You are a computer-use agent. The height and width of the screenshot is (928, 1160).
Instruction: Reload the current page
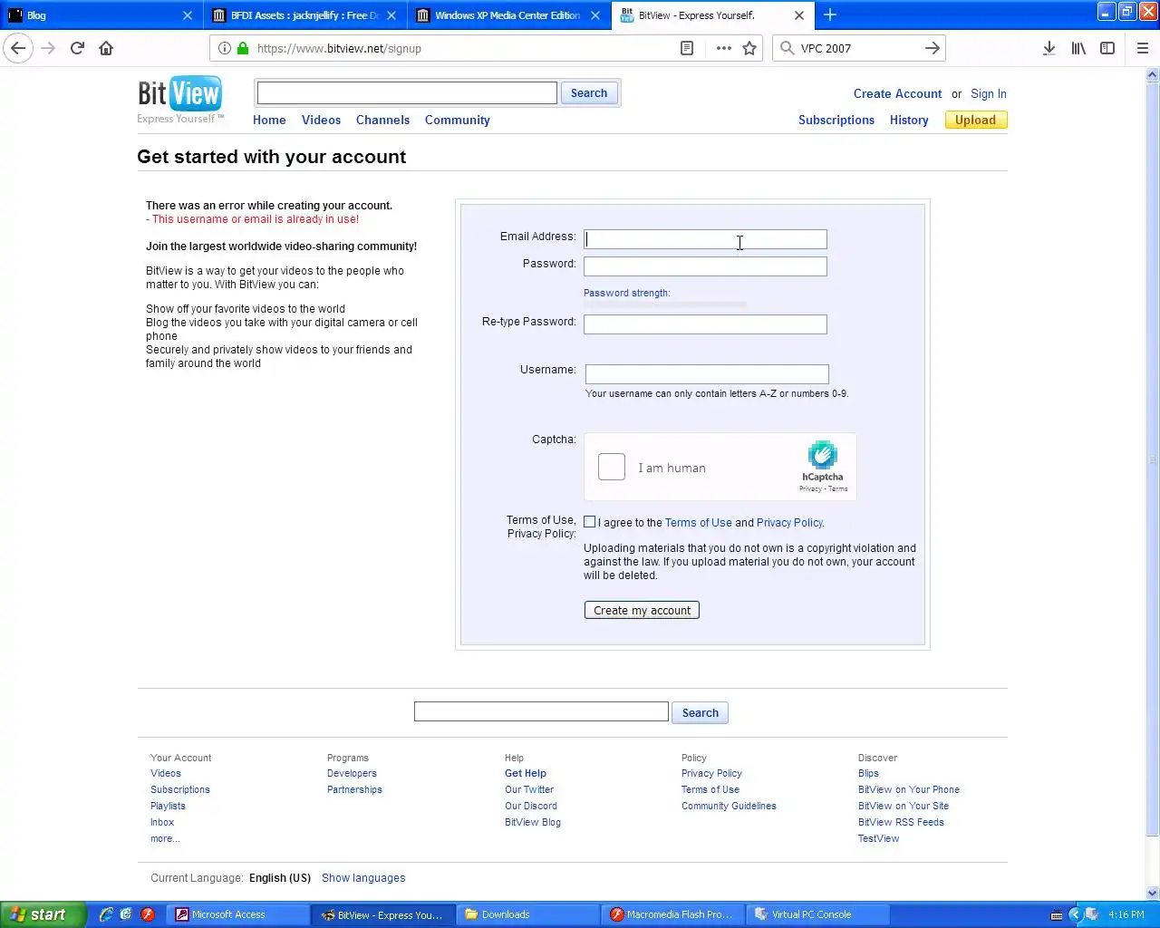click(77, 48)
